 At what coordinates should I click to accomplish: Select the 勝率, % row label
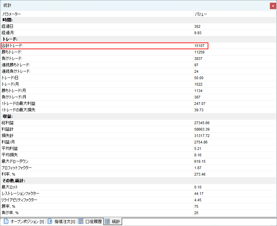[x=8, y=206]
